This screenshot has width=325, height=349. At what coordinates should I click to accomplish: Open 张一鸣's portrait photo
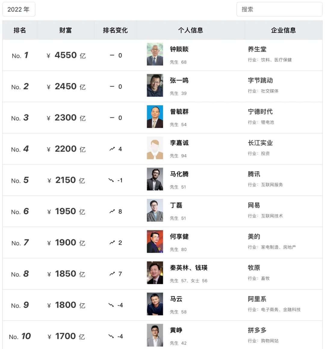(x=155, y=85)
